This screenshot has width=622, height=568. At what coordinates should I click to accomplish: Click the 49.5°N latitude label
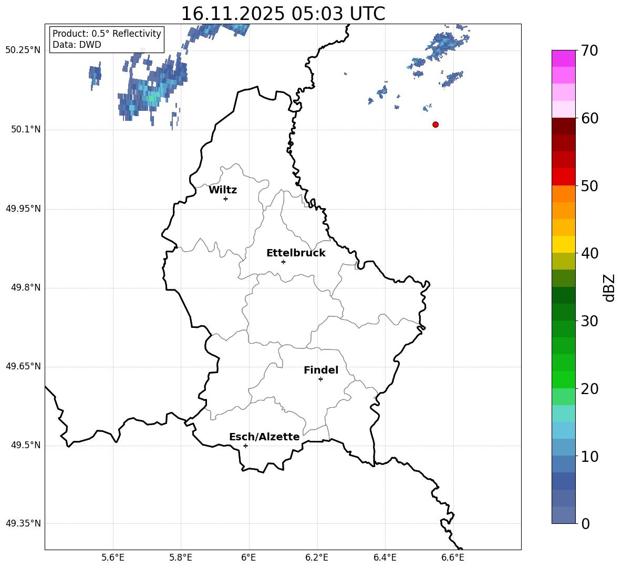click(26, 445)
